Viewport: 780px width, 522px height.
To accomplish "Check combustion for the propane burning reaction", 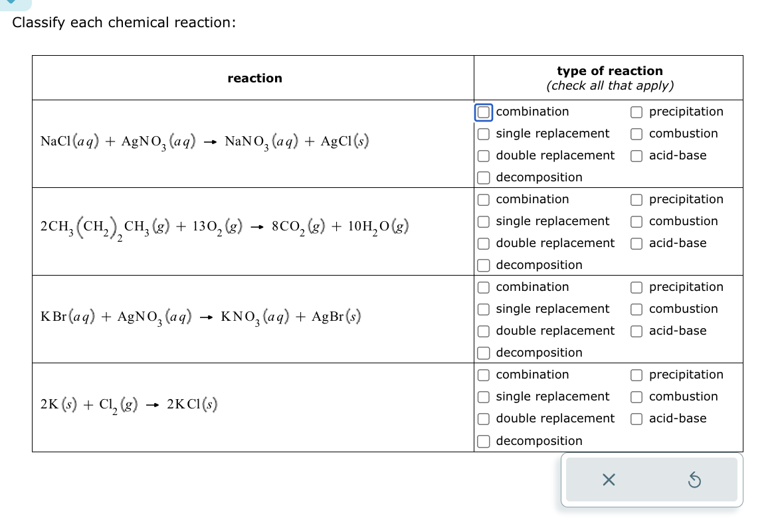I will click(636, 222).
